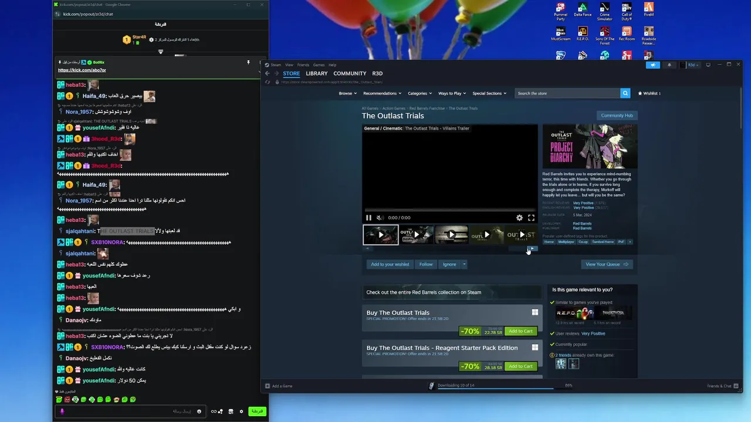This screenshot has height=422, width=751.
Task: Click green chat send button
Action: pos(257,411)
